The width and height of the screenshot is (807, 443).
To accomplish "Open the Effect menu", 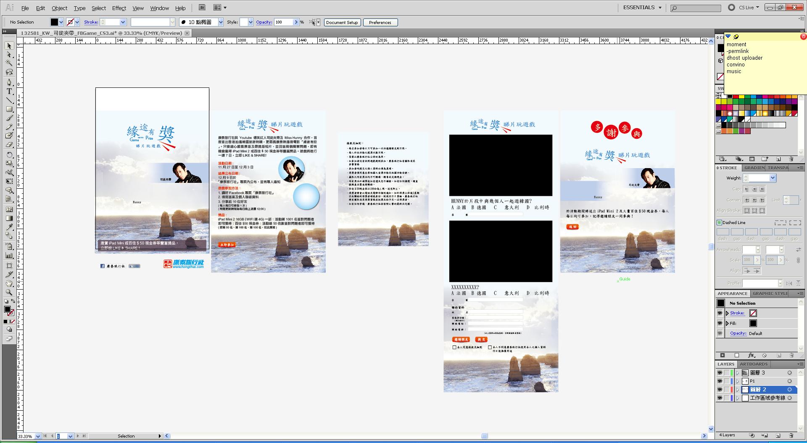I will tap(119, 8).
